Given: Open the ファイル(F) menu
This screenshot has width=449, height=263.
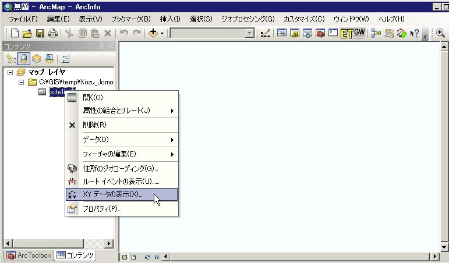Looking at the screenshot, I should click(23, 19).
